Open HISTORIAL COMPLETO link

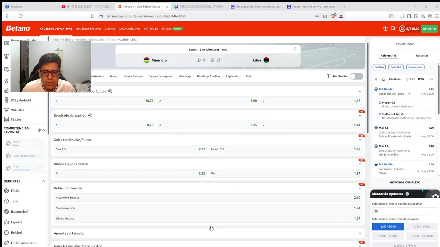tap(405, 183)
